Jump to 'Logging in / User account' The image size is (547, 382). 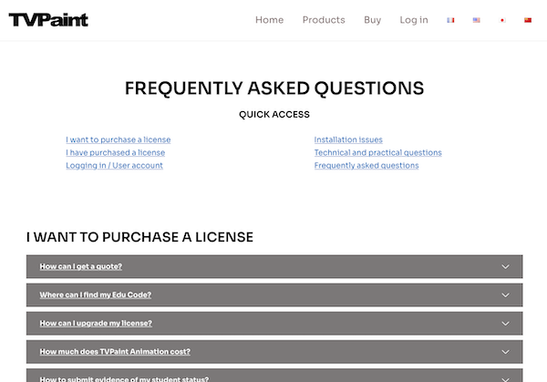tap(115, 165)
